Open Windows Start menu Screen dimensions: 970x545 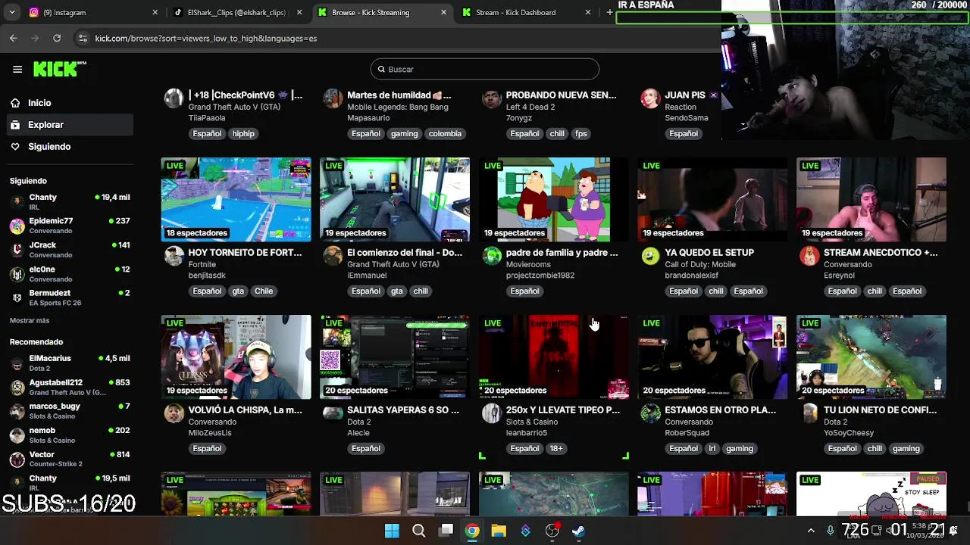coord(392,531)
